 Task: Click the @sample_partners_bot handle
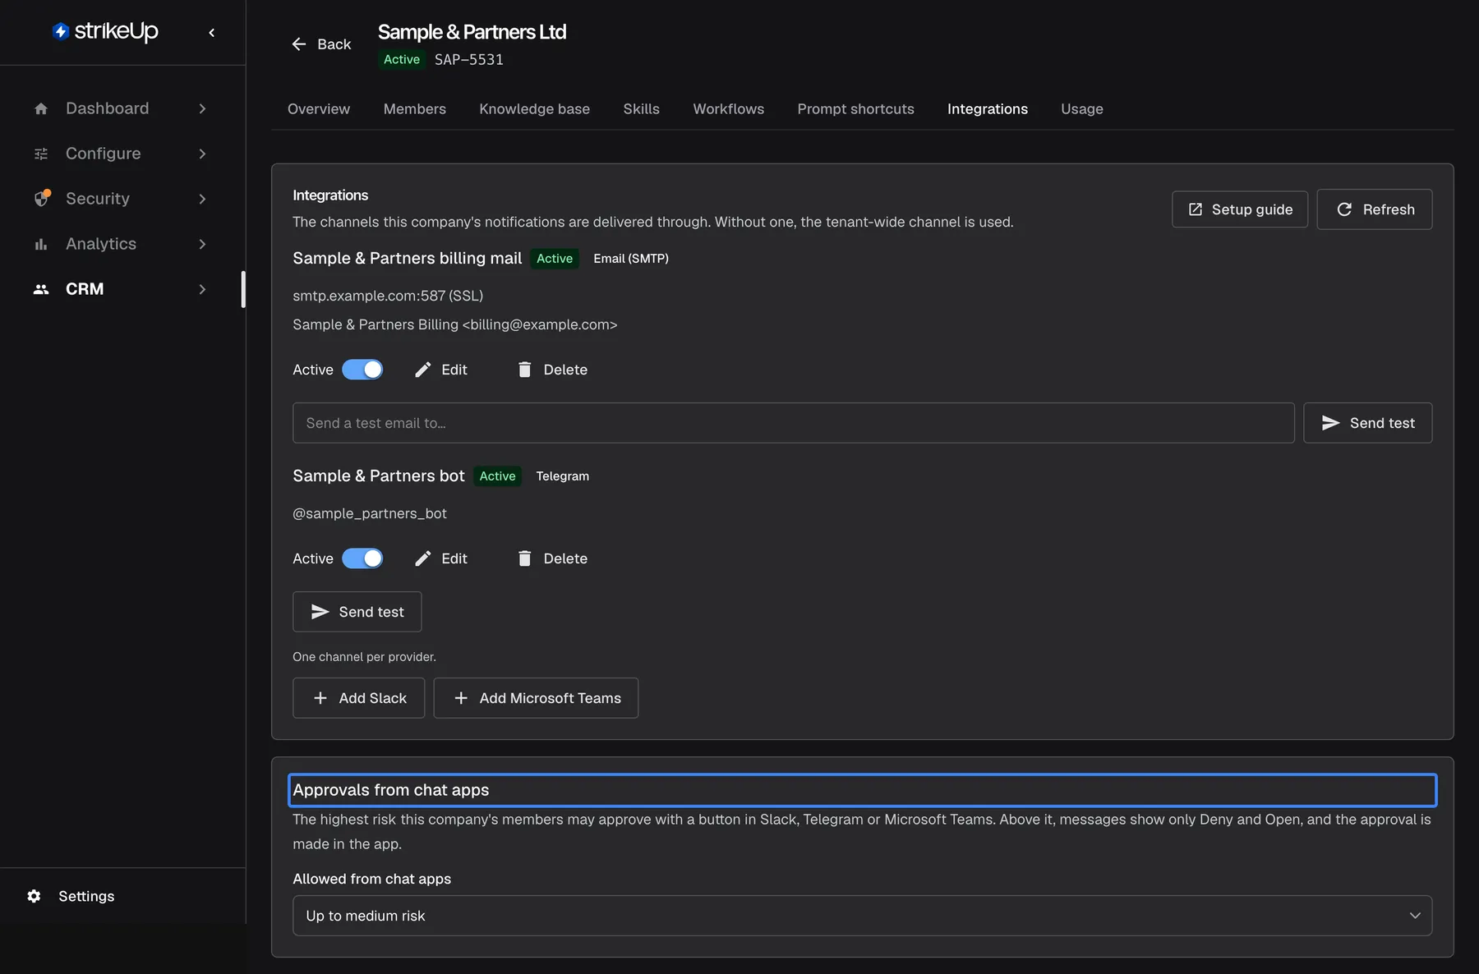(370, 513)
